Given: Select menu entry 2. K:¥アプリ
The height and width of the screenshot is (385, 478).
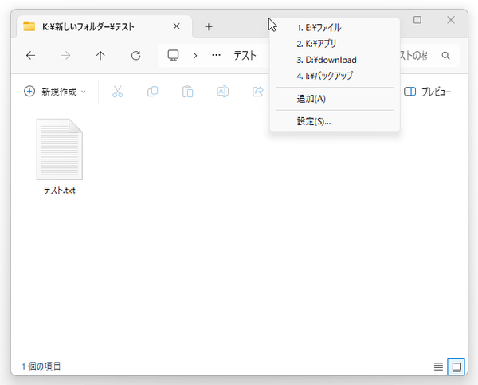Looking at the screenshot, I should click(x=335, y=44).
